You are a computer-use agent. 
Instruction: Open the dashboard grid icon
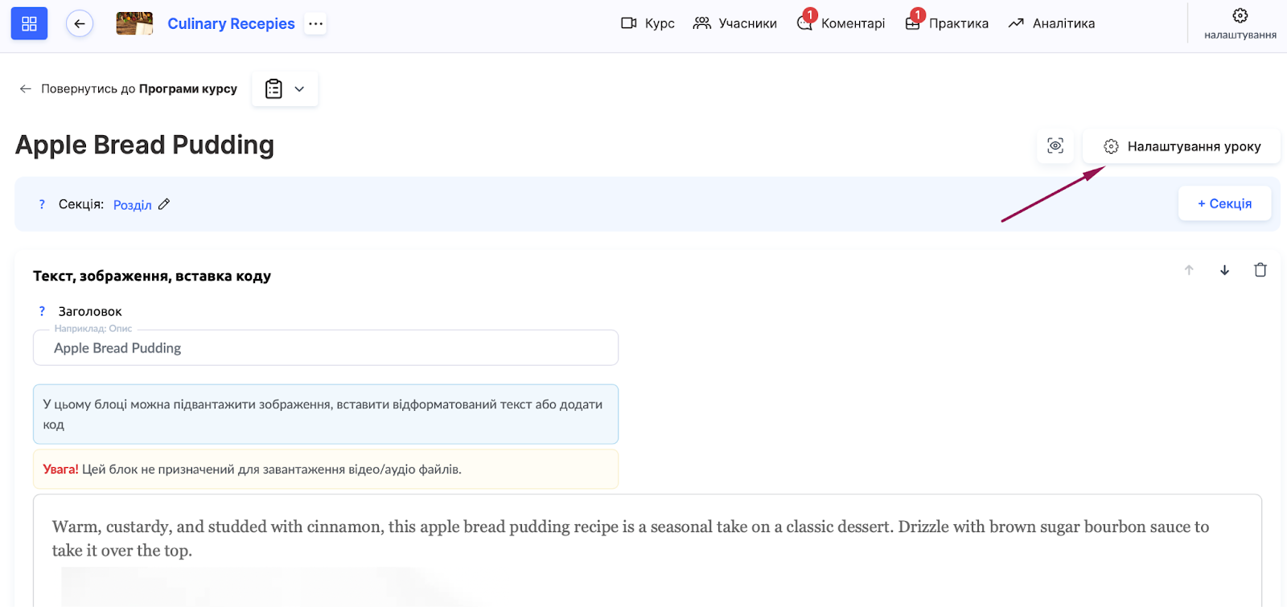point(29,24)
